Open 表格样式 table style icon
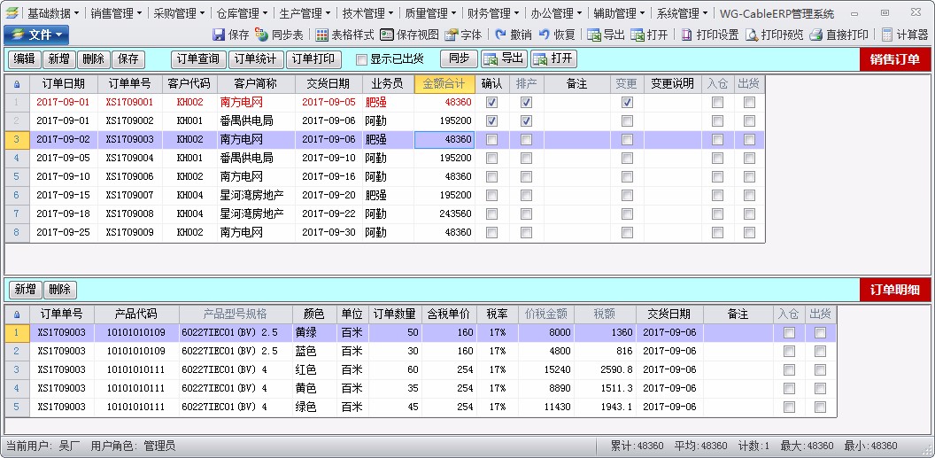The height and width of the screenshot is (458, 935). coord(322,35)
